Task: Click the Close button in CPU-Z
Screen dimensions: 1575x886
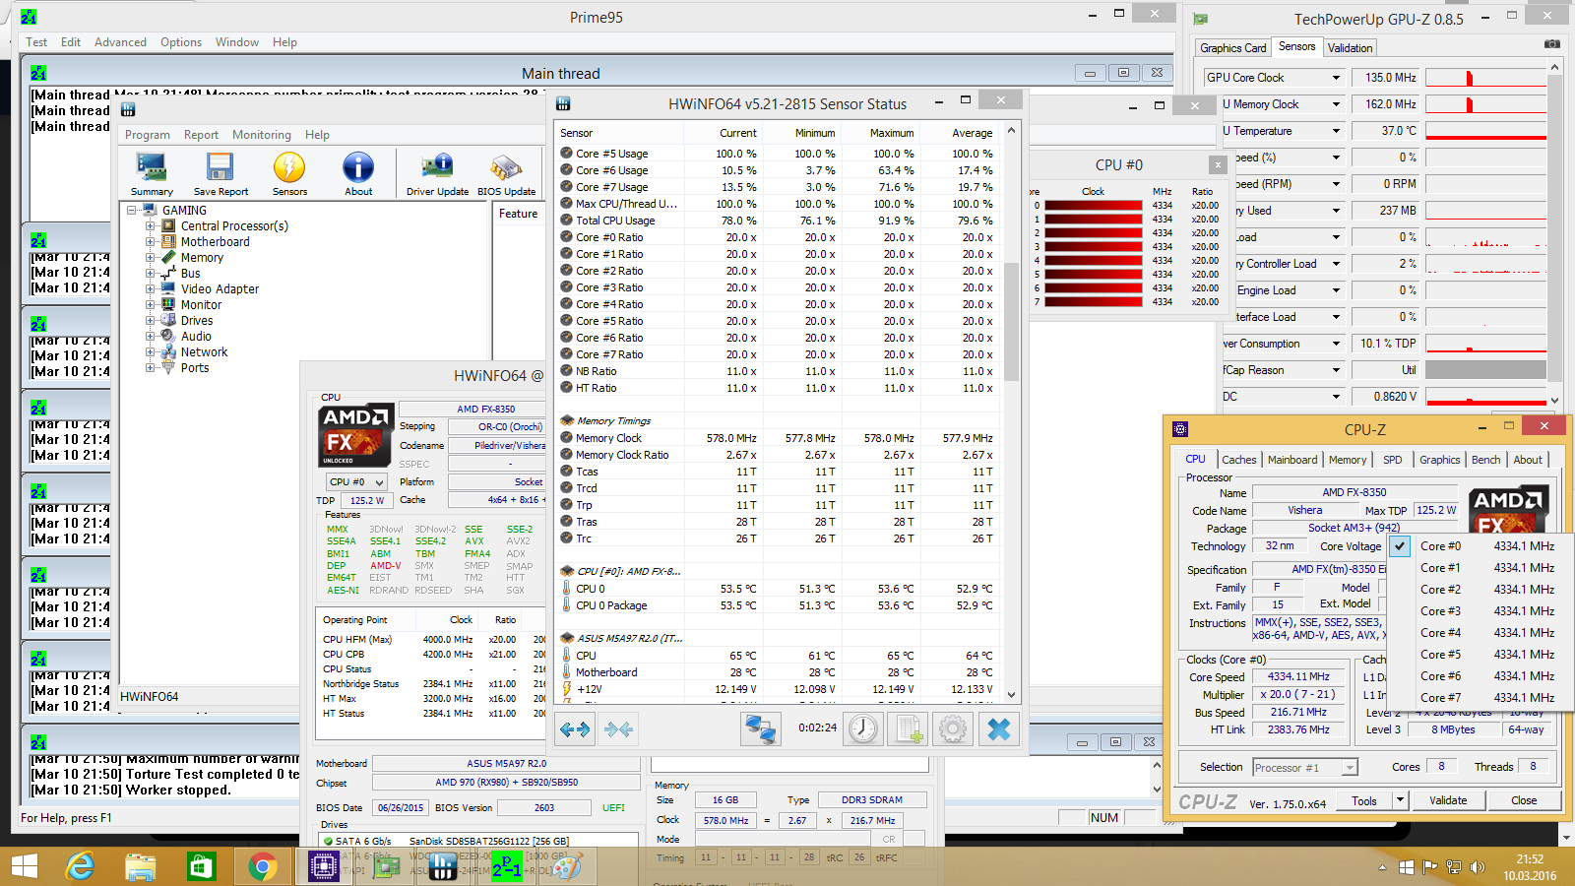Action: (x=1524, y=800)
